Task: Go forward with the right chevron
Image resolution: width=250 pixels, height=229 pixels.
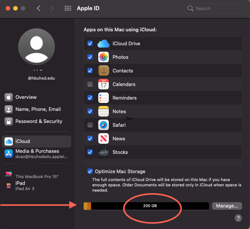Action: click(x=52, y=8)
